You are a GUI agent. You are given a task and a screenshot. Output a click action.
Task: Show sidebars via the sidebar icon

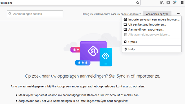pyautogui.click(x=168, y=3)
